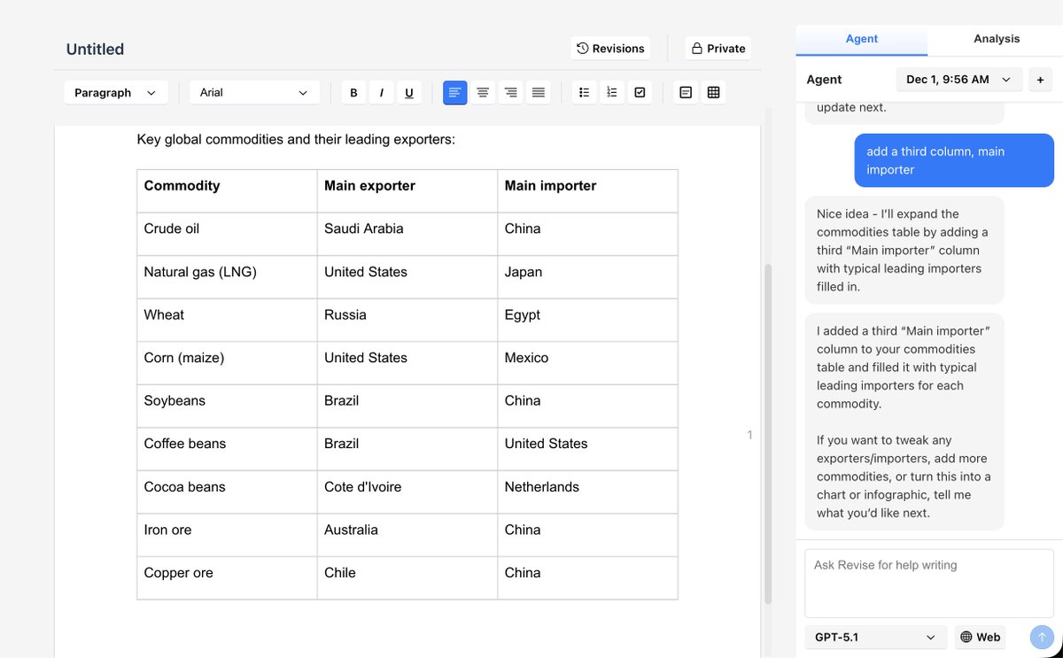Open the Paragraph style dropdown

click(115, 92)
